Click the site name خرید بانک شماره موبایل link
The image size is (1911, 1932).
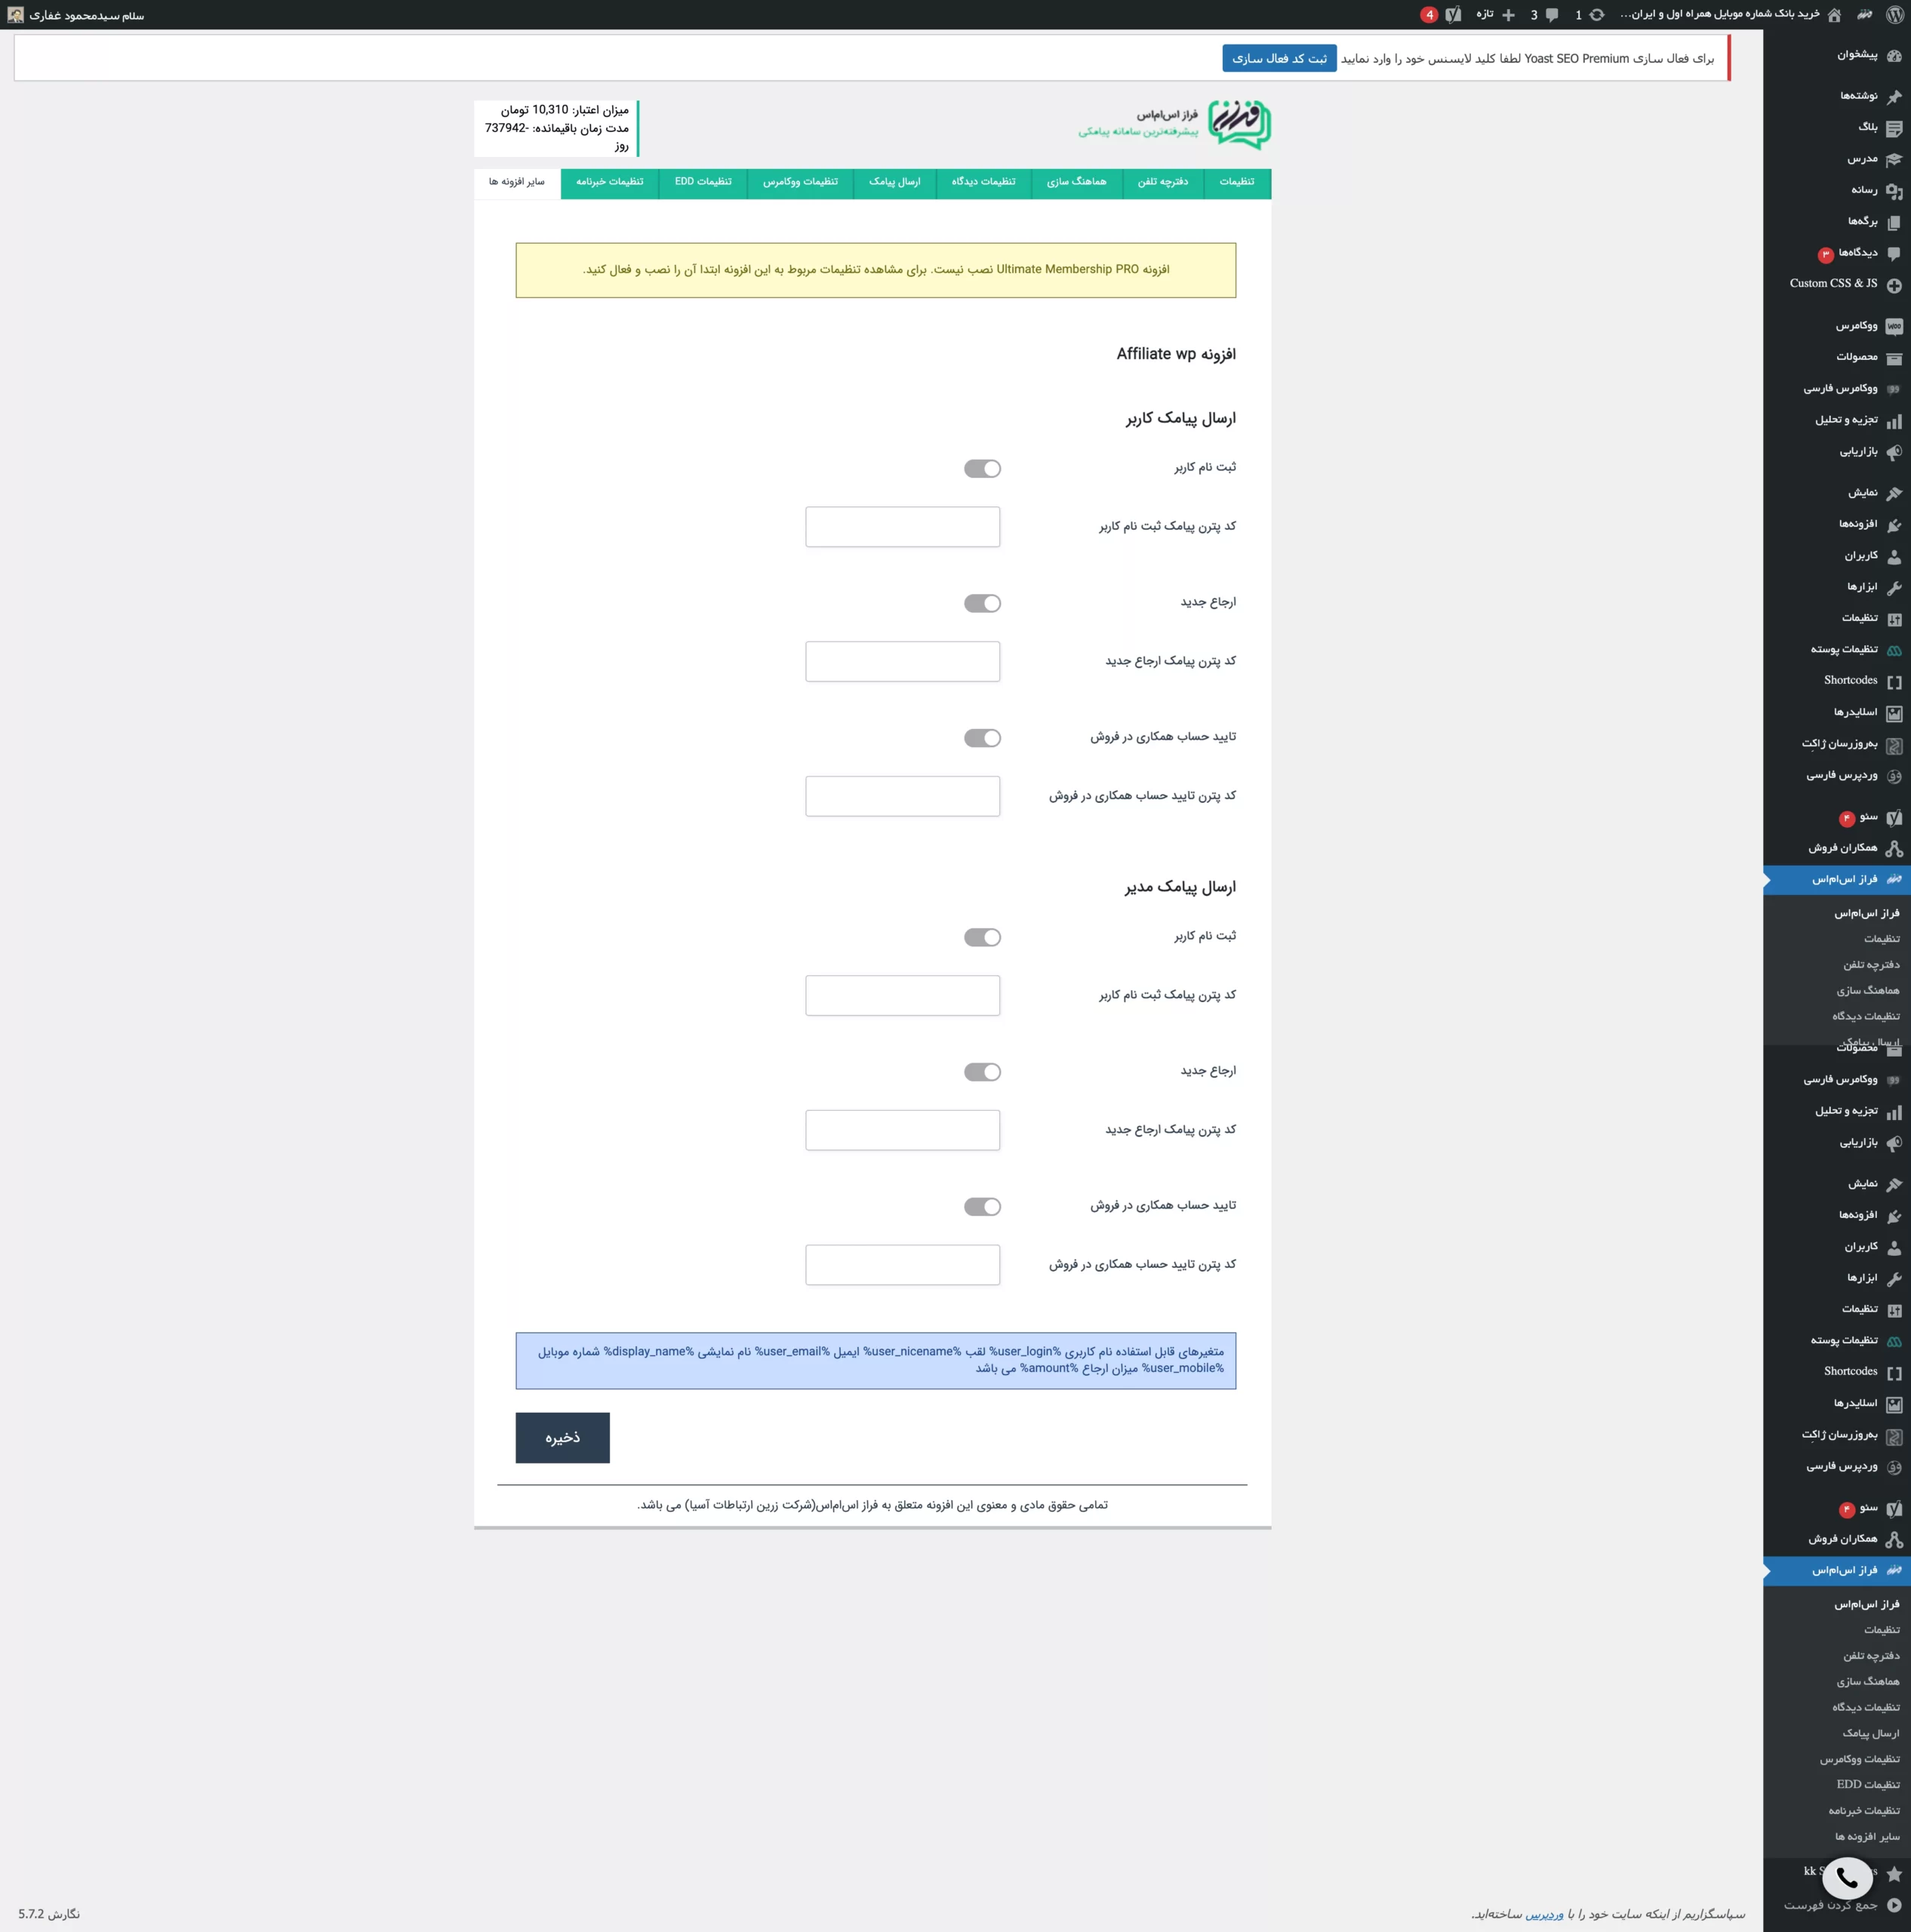pyautogui.click(x=1720, y=15)
